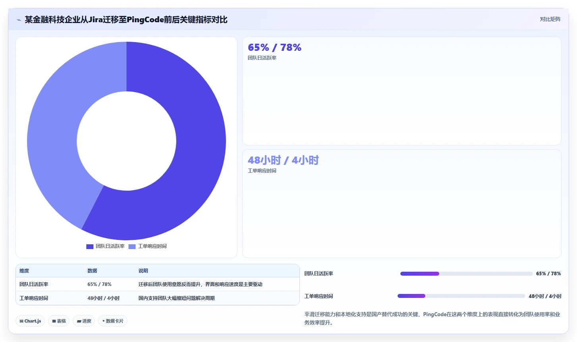Click the 表格 tag chip
Viewport: 577px width, 342px height.
pos(59,321)
